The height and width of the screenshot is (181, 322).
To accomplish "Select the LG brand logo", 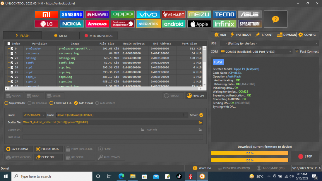I will pos(46,24).
